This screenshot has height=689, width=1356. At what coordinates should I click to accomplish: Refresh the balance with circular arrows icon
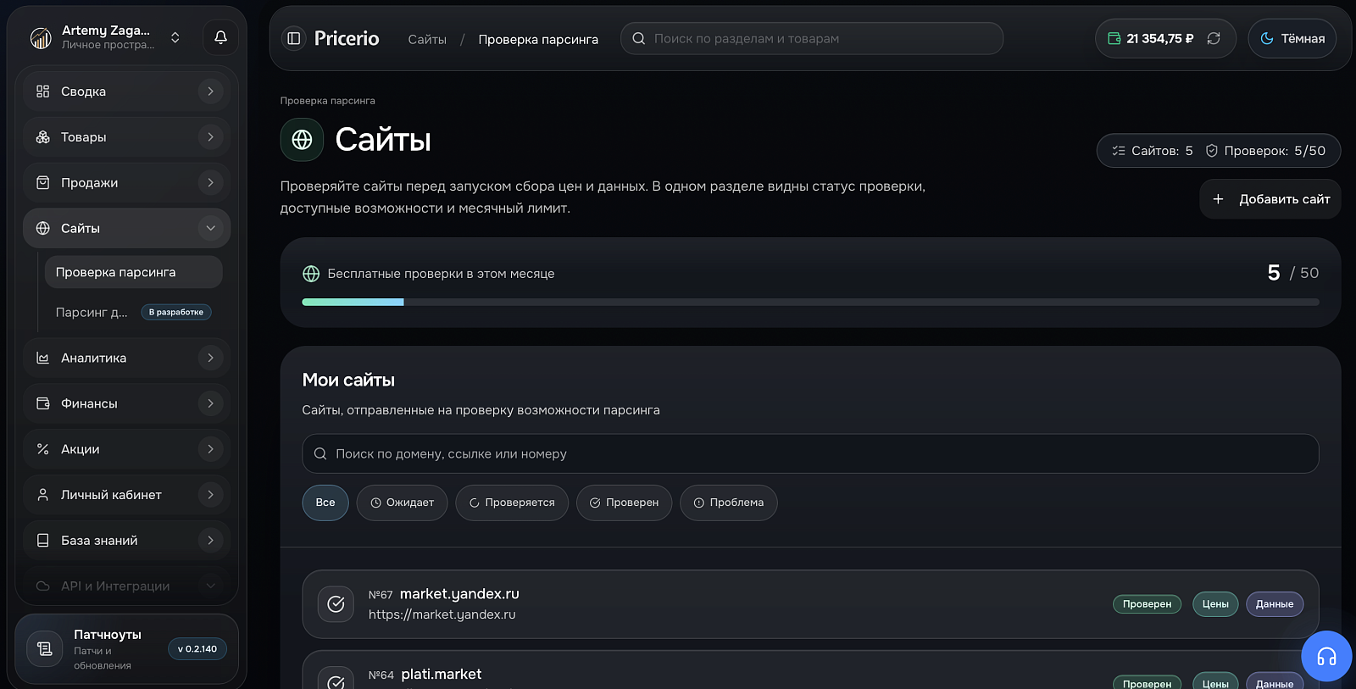pos(1214,38)
